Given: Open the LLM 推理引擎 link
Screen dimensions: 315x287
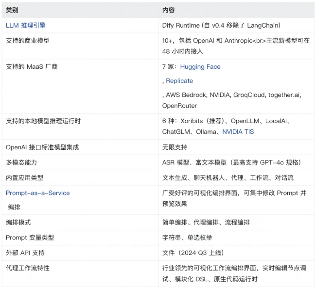Looking at the screenshot, I should (x=26, y=25).
